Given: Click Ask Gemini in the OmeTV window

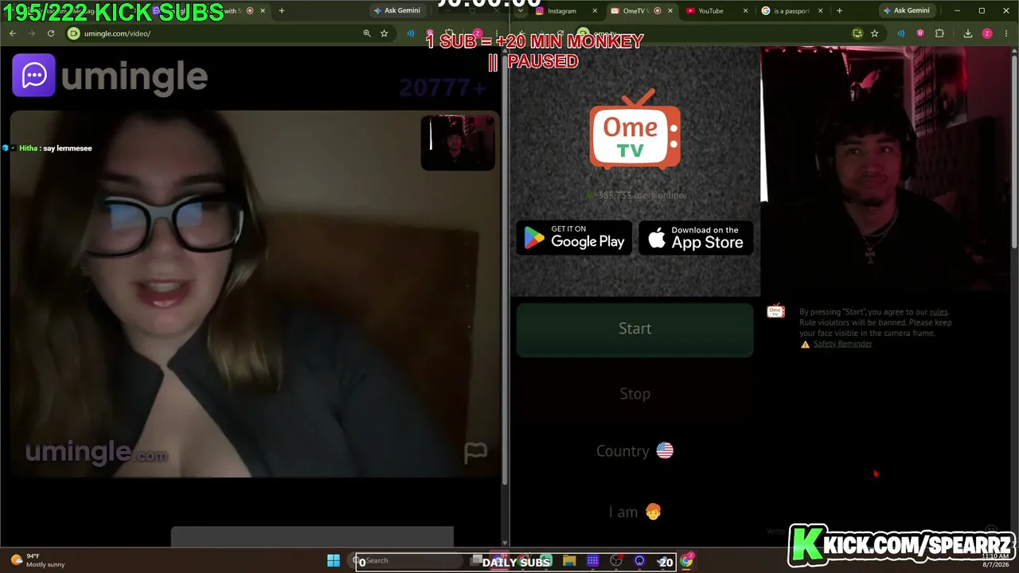Looking at the screenshot, I should [907, 11].
